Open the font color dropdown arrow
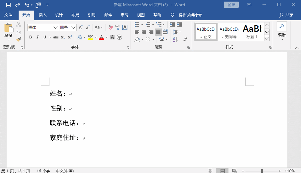This screenshot has width=301, height=173. (107, 37)
